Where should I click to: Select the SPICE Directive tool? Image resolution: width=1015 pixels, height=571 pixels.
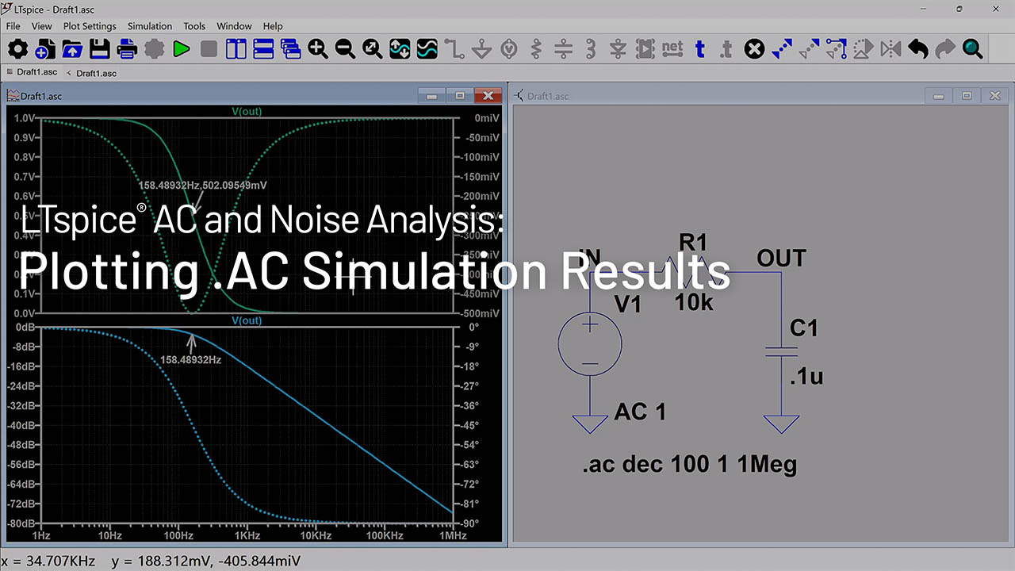tap(727, 49)
